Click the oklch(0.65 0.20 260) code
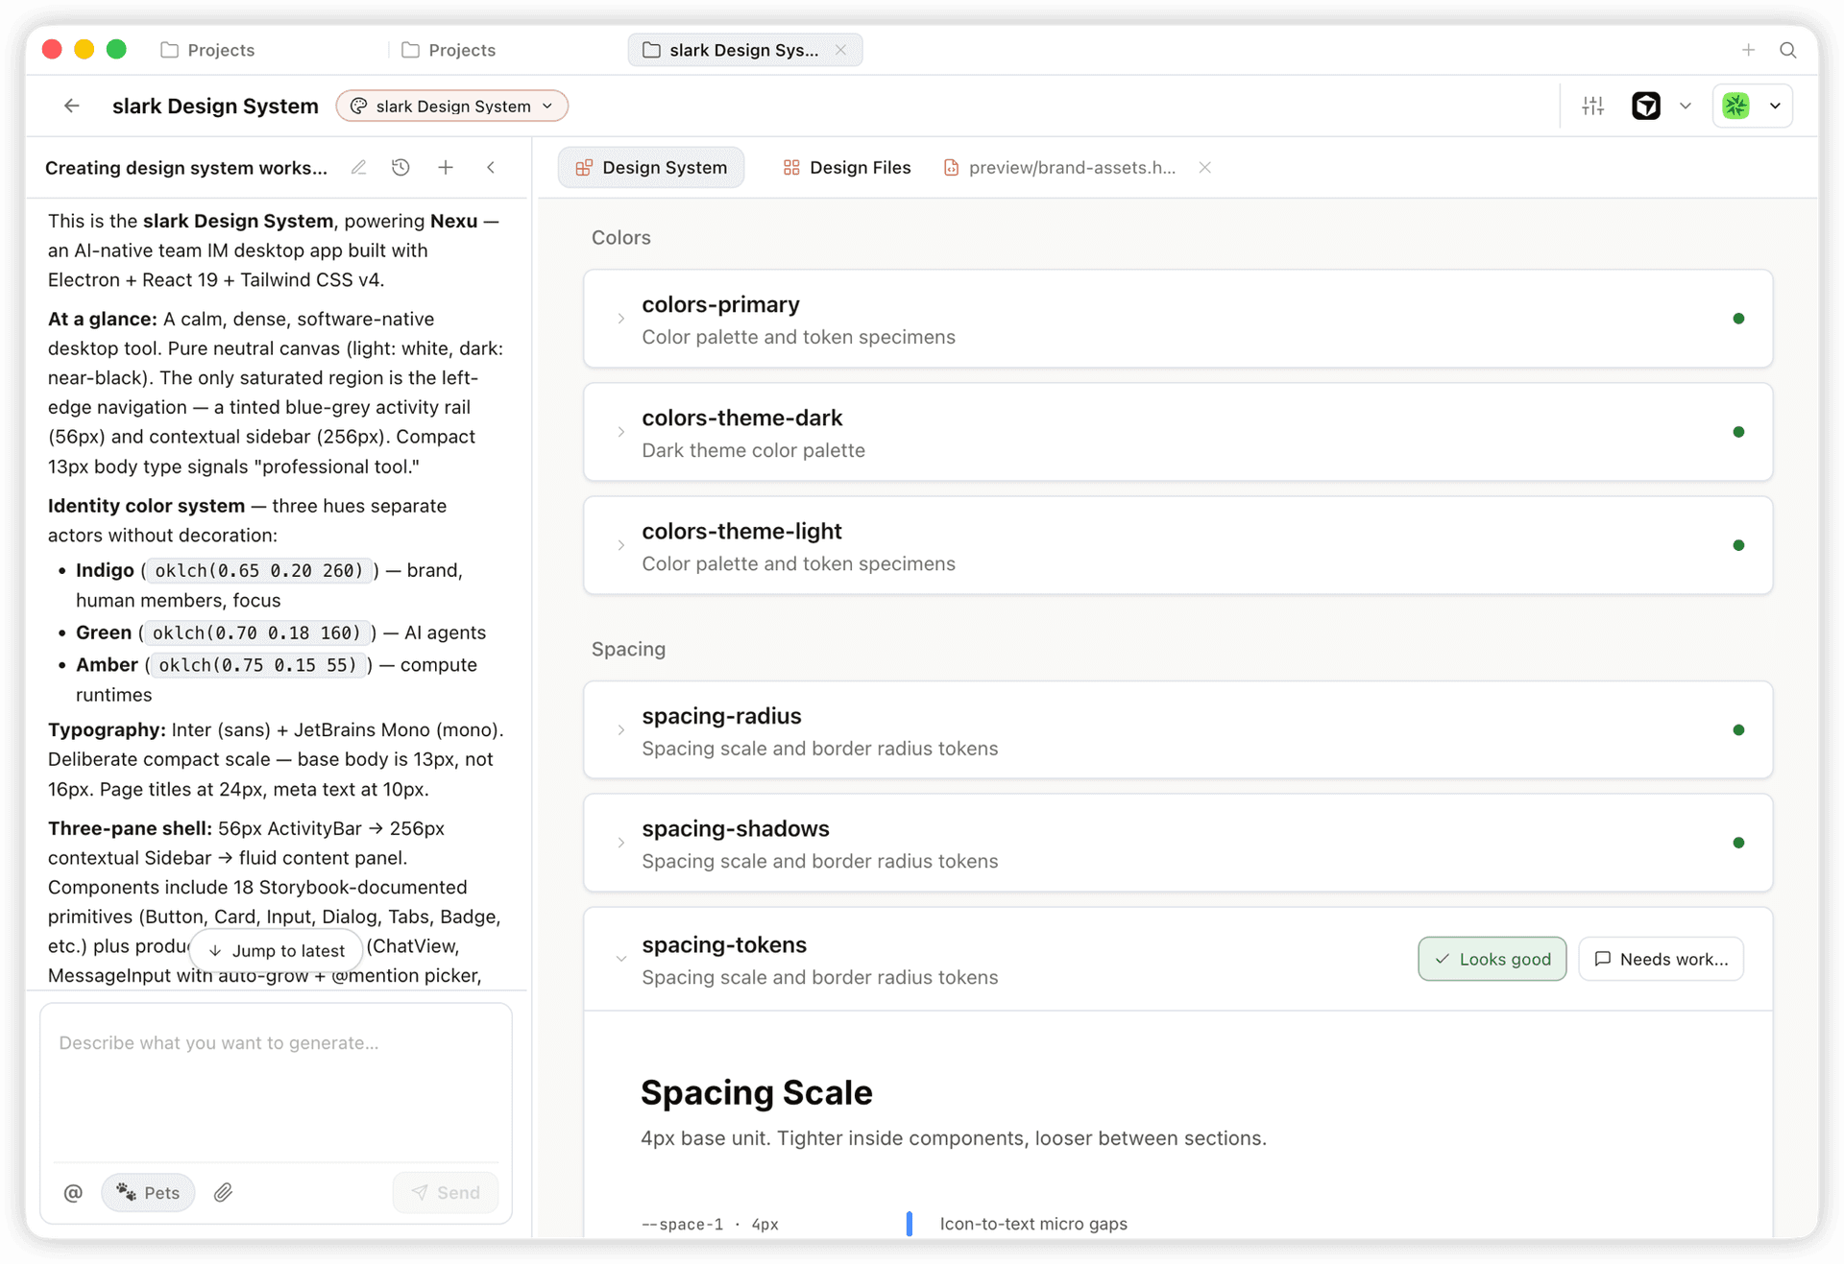 (258, 570)
